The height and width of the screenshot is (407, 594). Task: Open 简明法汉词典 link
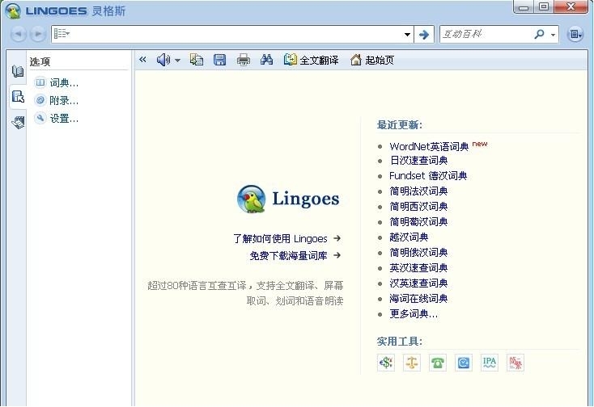click(x=418, y=191)
